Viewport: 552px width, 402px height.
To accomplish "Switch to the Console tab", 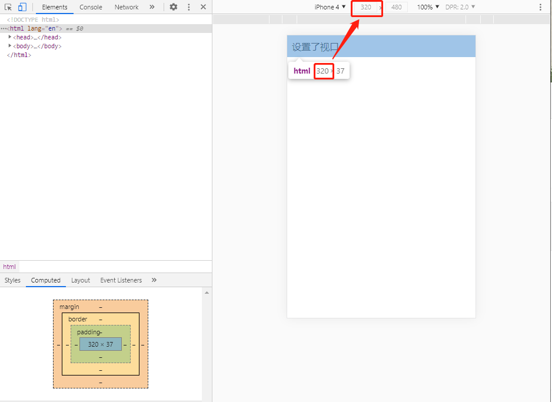I will 91,7.
